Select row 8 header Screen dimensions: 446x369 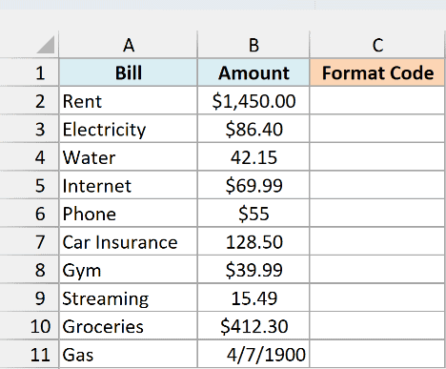pyautogui.click(x=30, y=269)
